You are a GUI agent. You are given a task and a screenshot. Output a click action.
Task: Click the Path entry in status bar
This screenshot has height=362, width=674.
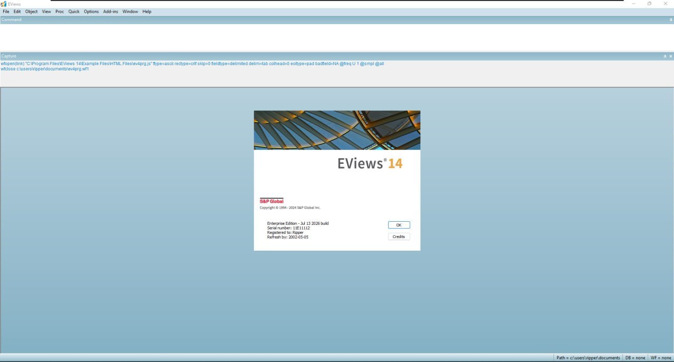coord(588,358)
